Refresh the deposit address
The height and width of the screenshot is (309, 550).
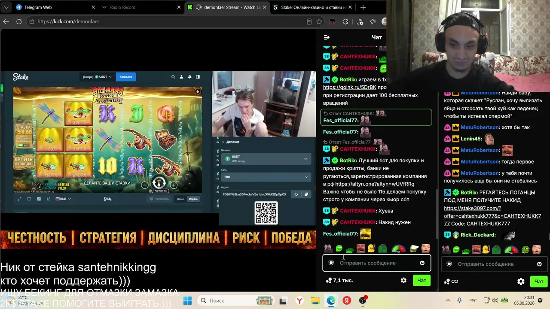(x=296, y=194)
